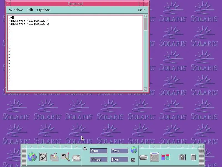Viewport: 222px width, 167px height.
Task: Expand the subpanel arrow above the globe icon
Action: pyautogui.click(x=32, y=147)
